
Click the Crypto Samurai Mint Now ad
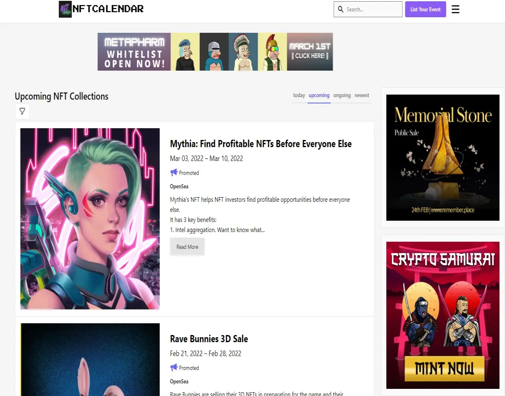[x=443, y=315]
